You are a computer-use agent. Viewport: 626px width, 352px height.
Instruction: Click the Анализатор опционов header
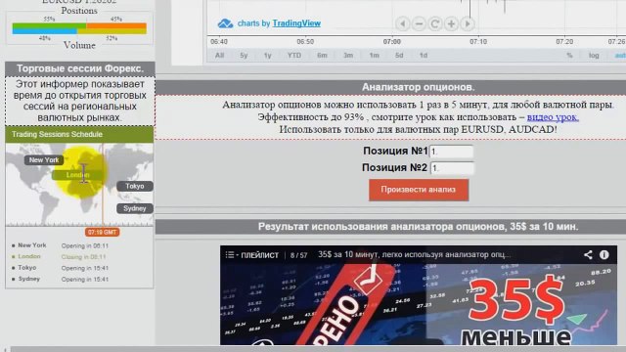pos(418,87)
